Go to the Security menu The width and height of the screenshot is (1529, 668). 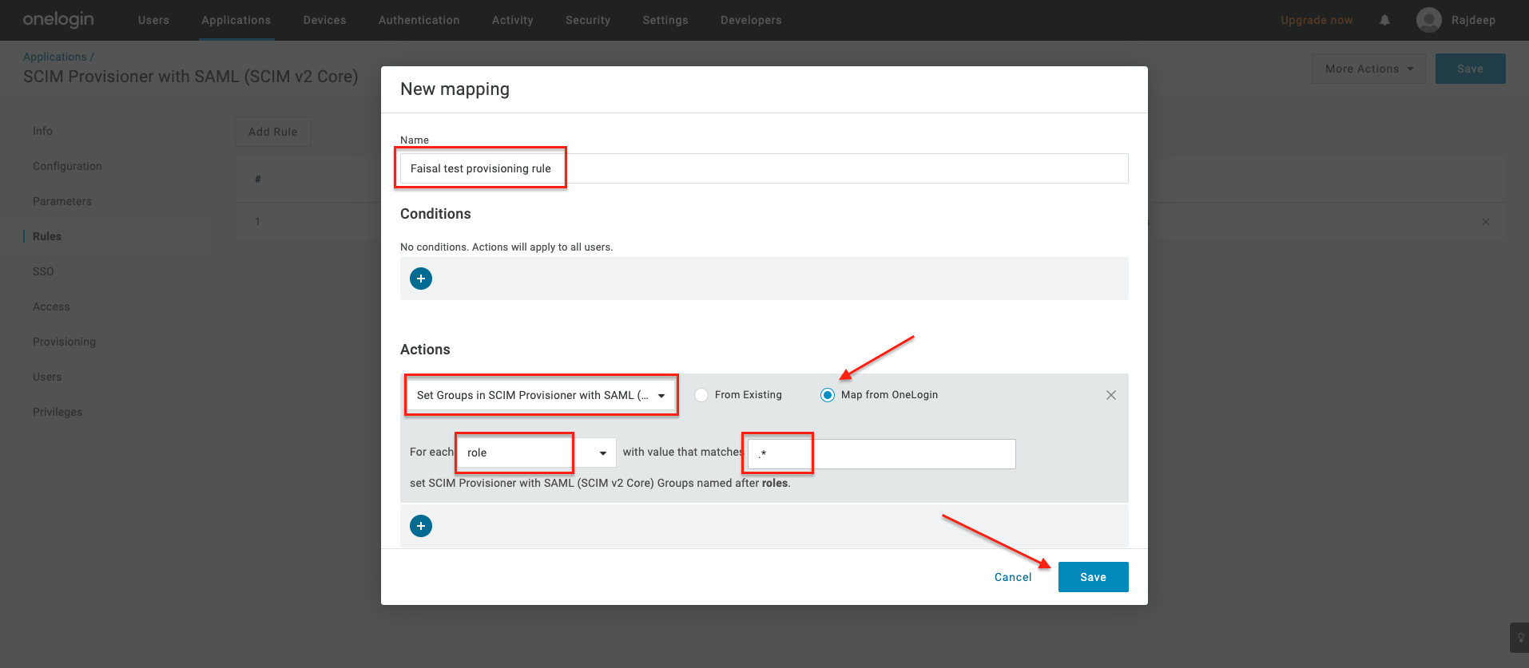click(x=587, y=20)
